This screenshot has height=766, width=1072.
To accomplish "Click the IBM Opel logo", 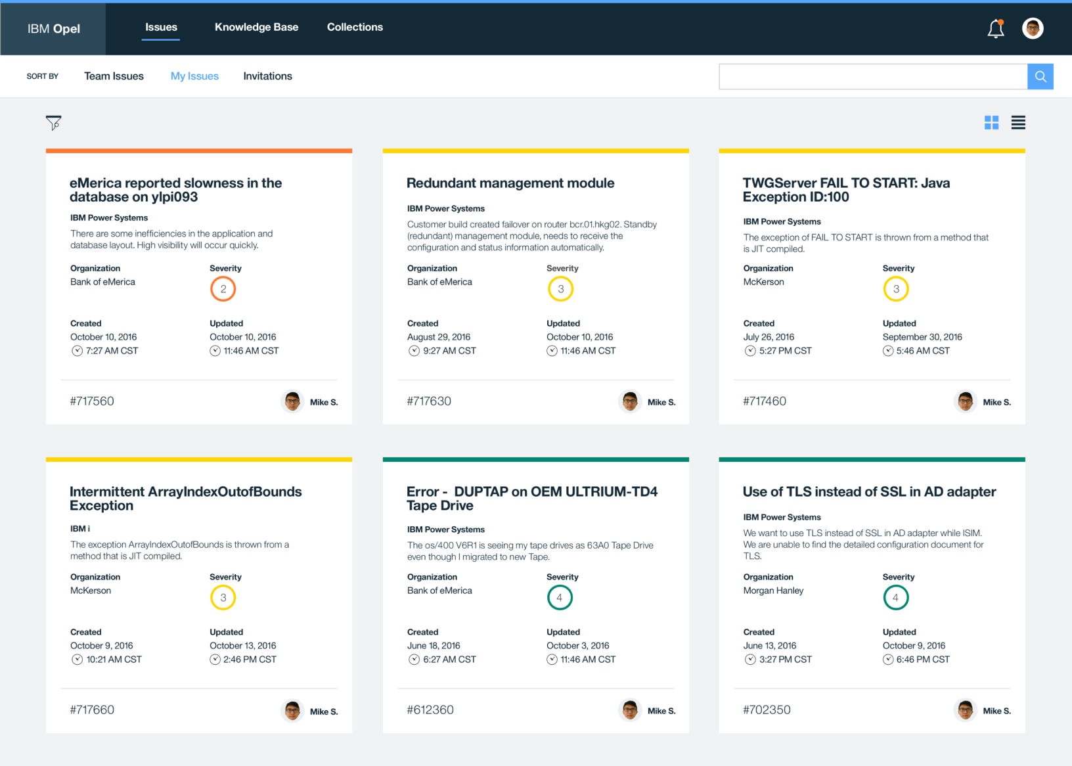I will [53, 29].
